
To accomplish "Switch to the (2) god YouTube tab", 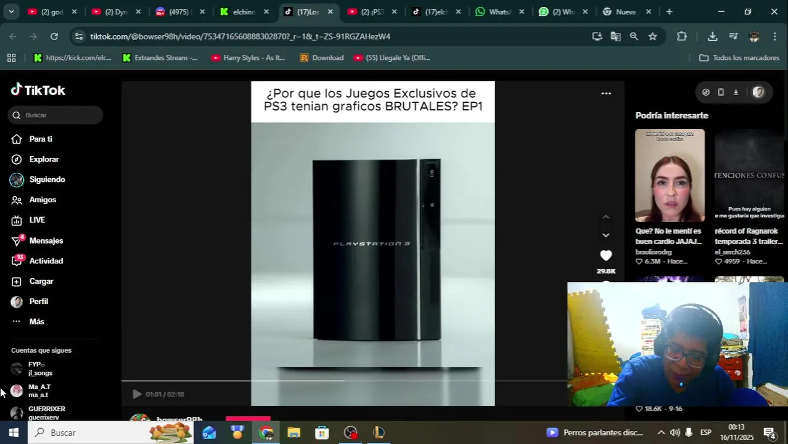I will [x=51, y=12].
